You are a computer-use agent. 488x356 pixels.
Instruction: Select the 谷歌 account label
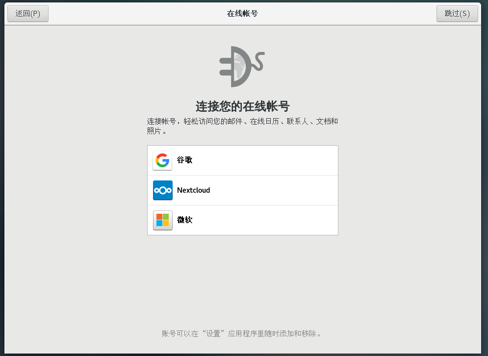tap(184, 160)
